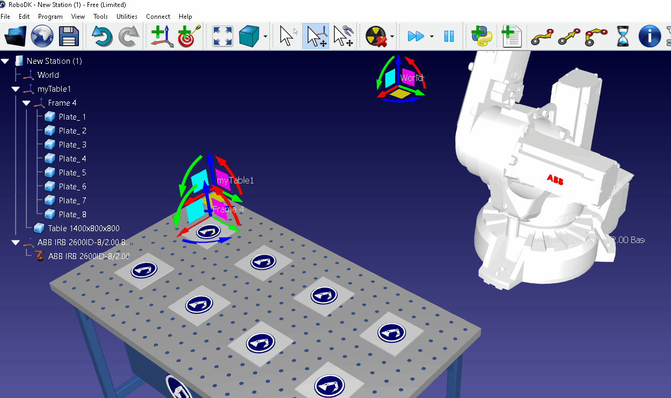Click the blue info message icon
Viewport: 671px width, 398px height.
650,36
